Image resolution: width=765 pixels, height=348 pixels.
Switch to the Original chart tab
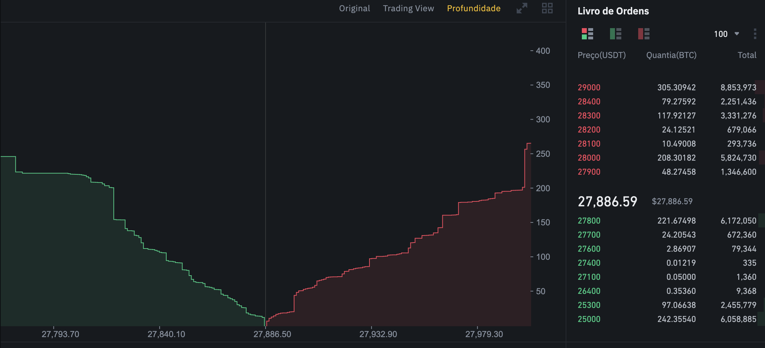[x=354, y=8]
